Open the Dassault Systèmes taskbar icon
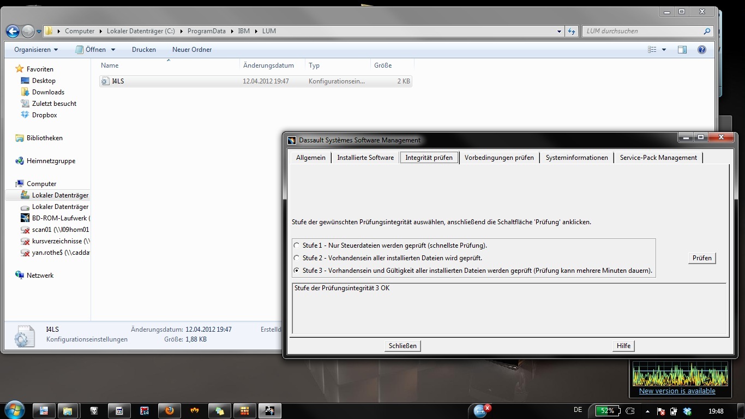Screen dimensions: 745x419 pyautogui.click(x=269, y=411)
